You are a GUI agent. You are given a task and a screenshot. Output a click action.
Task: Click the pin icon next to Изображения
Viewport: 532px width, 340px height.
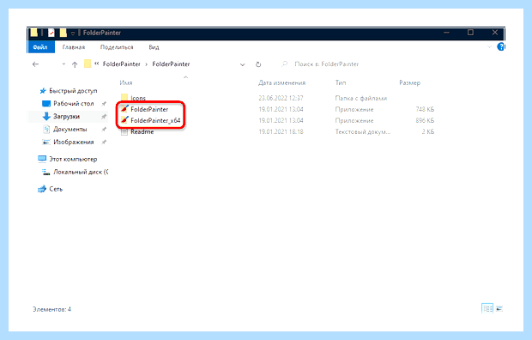104,142
